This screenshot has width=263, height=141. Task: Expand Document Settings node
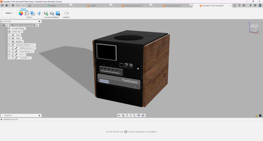click(x=6, y=28)
